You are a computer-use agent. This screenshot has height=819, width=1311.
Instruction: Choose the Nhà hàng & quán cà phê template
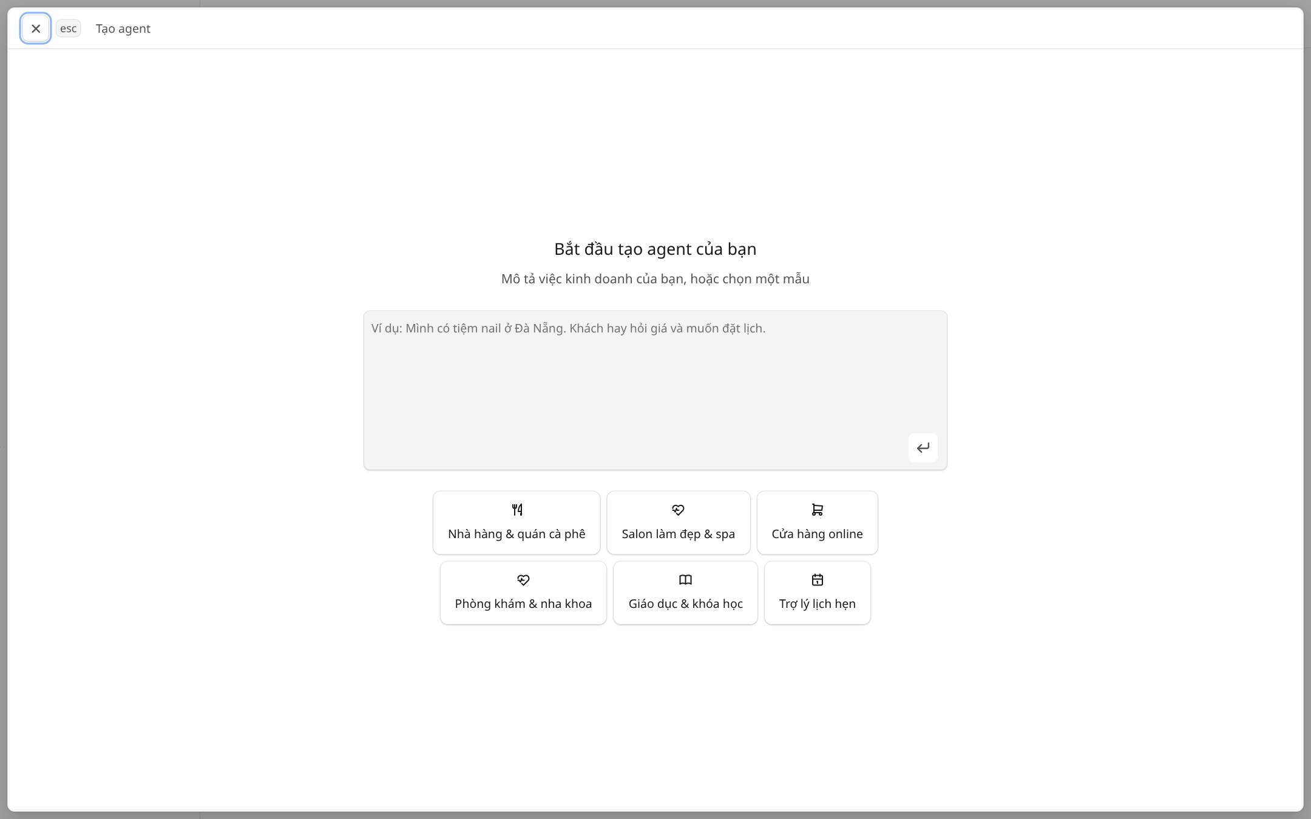point(517,522)
